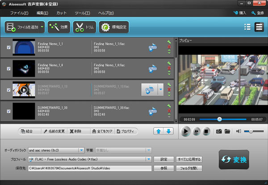Open Properties (プロパティ) button
The height and width of the screenshot is (185, 268).
[x=125, y=131]
